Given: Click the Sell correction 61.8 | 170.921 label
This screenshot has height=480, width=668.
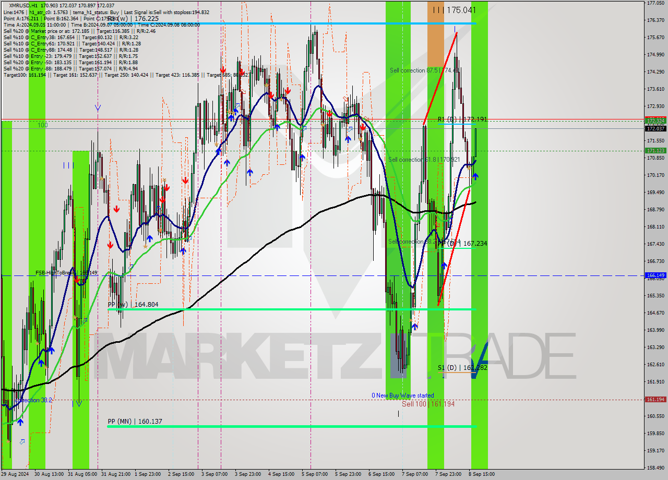Looking at the screenshot, I should [x=424, y=160].
